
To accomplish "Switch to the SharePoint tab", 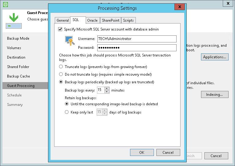I will (x=110, y=20).
